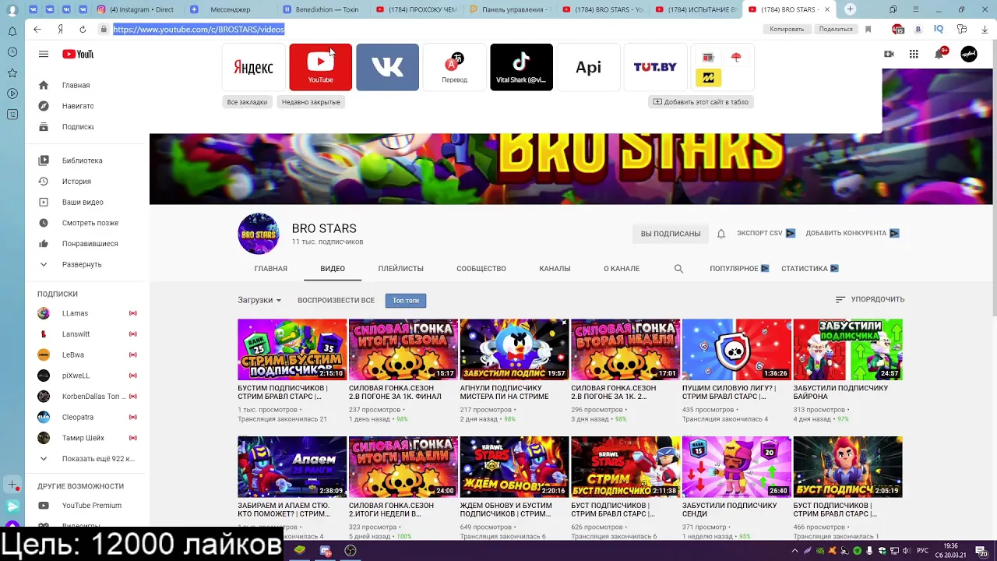
Task: Click the Копировать URL button
Action: 787,29
